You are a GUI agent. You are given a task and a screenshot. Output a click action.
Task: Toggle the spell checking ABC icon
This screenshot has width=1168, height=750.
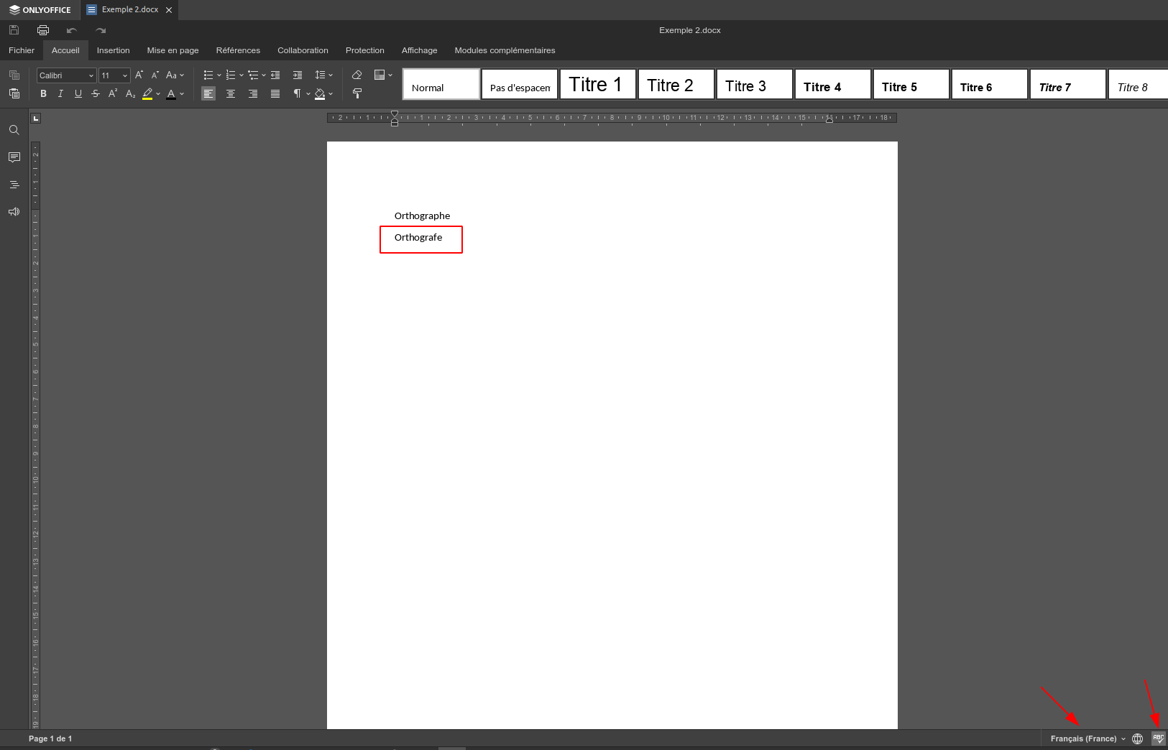(1157, 739)
